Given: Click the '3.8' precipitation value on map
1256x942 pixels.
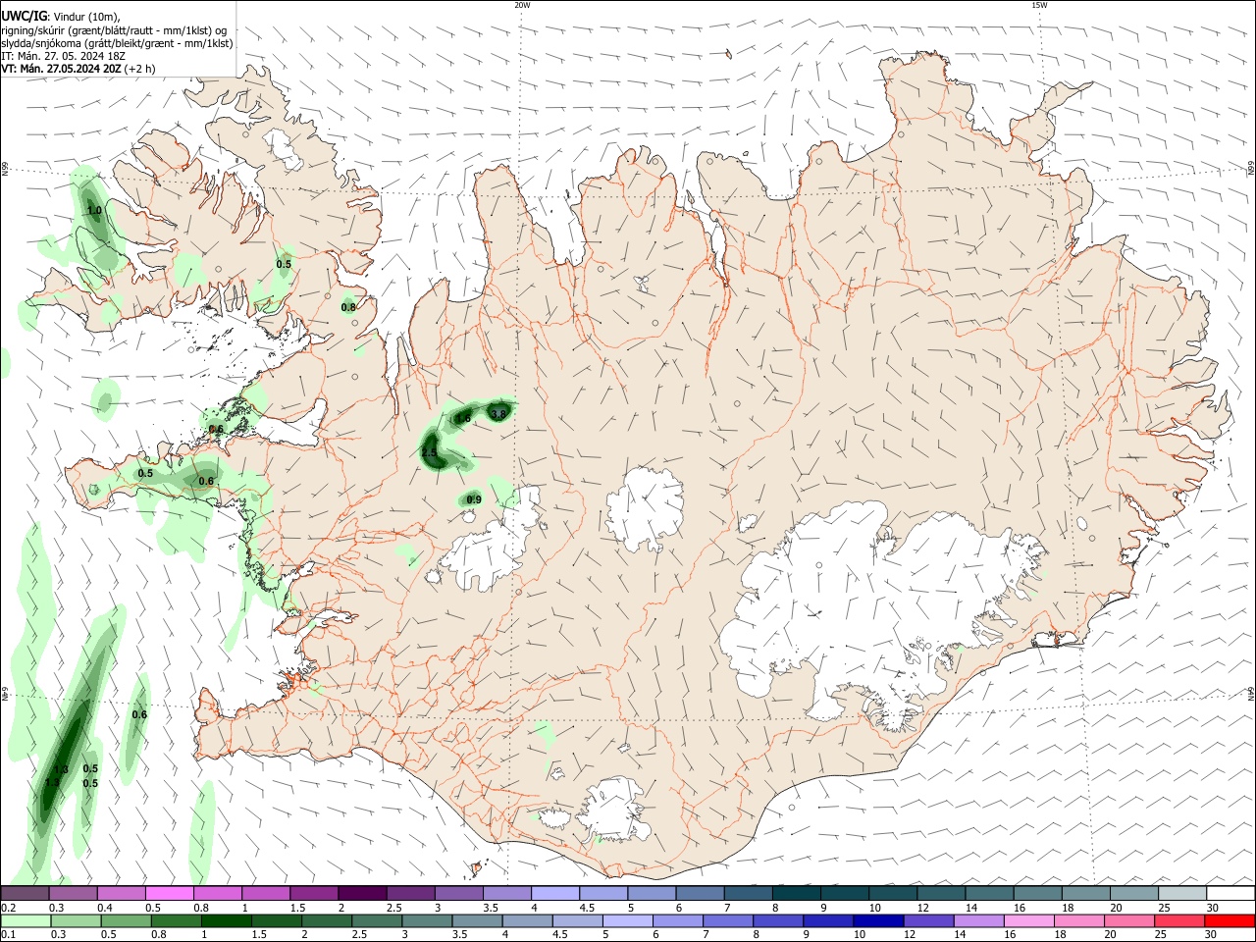Looking at the screenshot, I should click(498, 415).
